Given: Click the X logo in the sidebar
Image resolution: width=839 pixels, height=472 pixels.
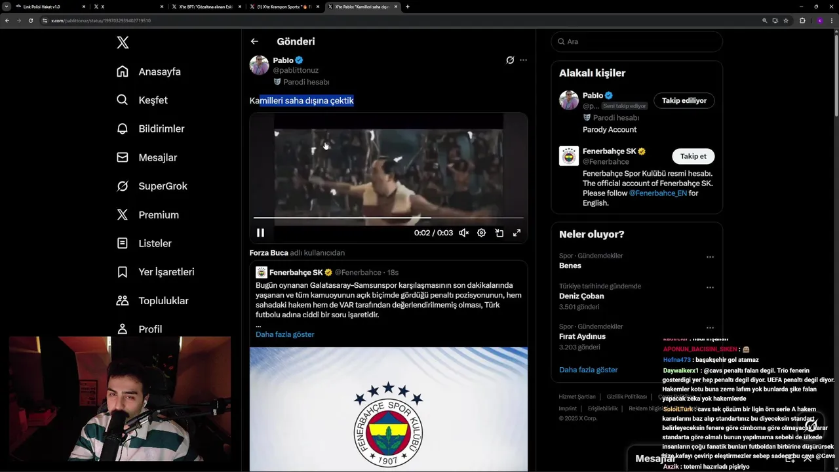Looking at the screenshot, I should pyautogui.click(x=123, y=43).
